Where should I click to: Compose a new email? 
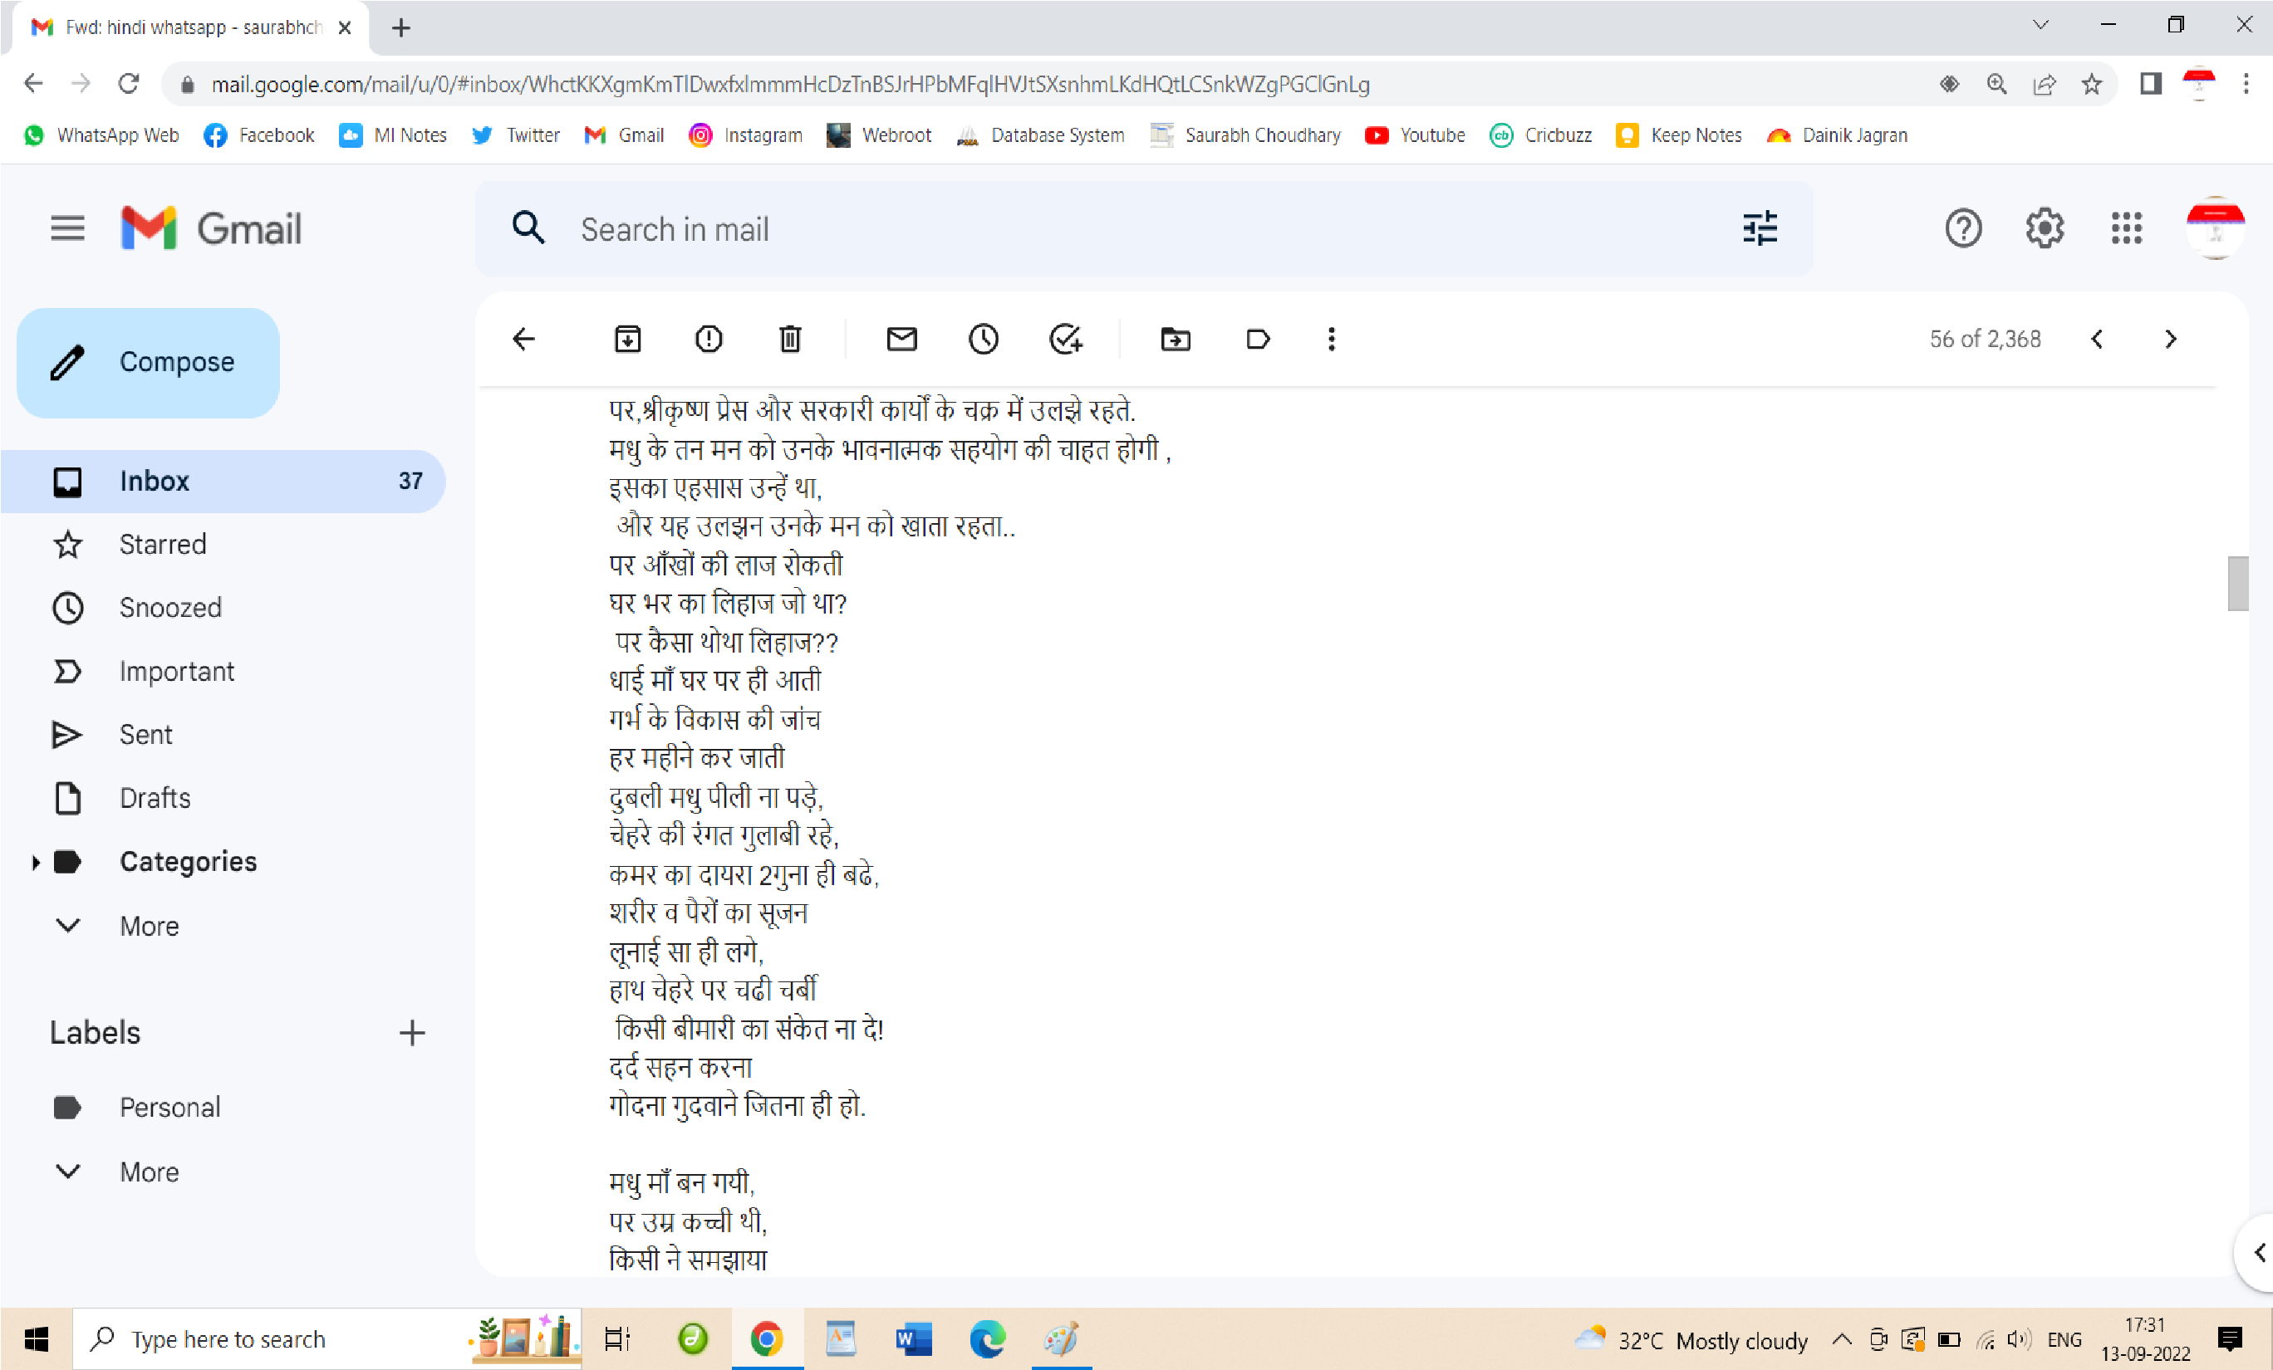[148, 362]
